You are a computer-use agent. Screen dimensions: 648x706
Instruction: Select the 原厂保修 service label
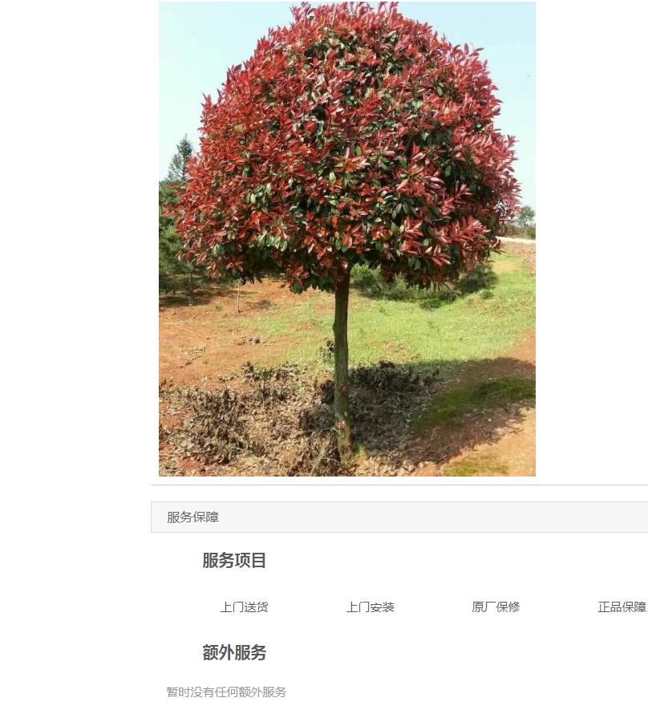tap(496, 607)
